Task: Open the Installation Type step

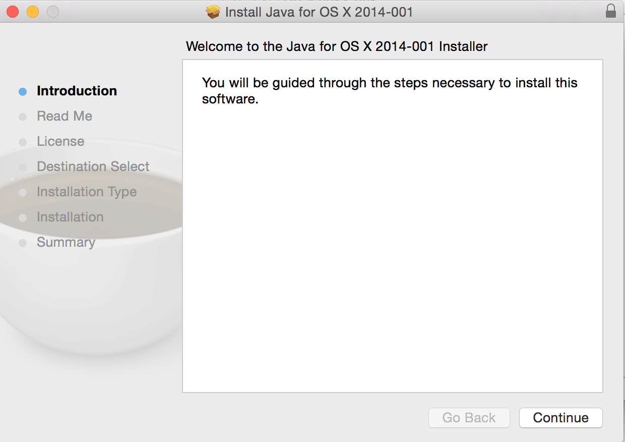Action: 87,192
